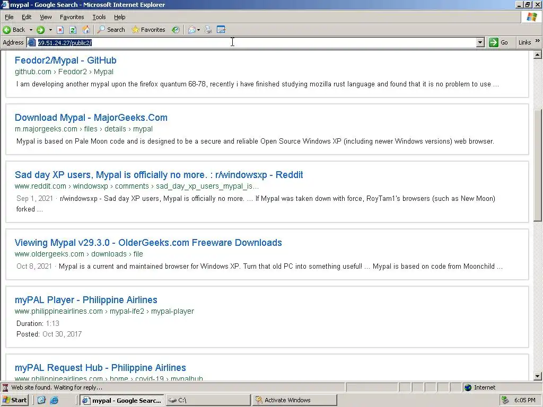Open the Favorites toolbar button

(148, 30)
